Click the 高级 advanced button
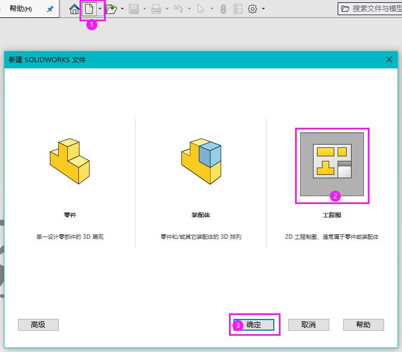The width and height of the screenshot is (402, 352). pos(38,325)
